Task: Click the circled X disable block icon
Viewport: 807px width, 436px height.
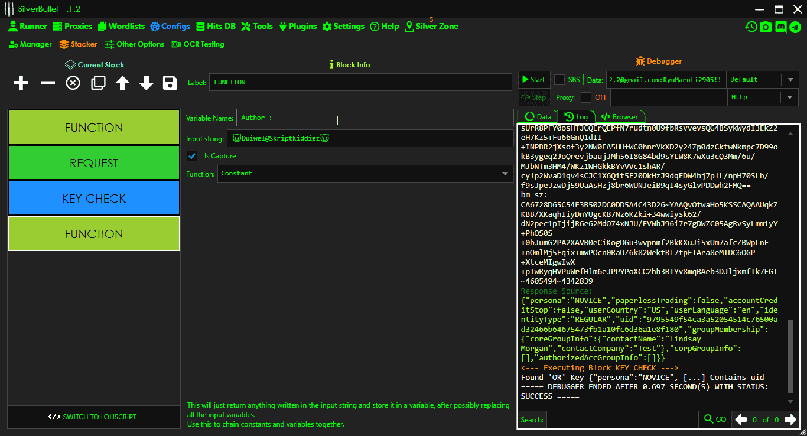Action: click(73, 83)
